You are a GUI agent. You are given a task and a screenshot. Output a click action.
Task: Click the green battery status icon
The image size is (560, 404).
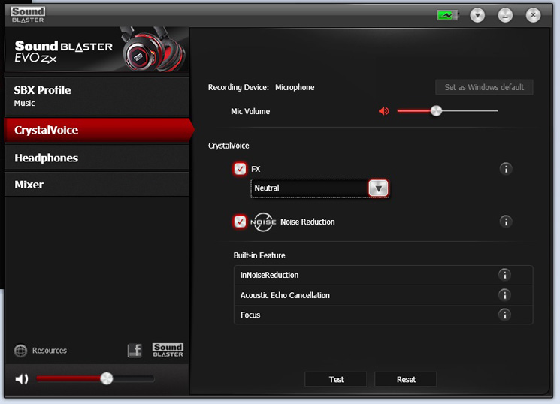(x=447, y=15)
